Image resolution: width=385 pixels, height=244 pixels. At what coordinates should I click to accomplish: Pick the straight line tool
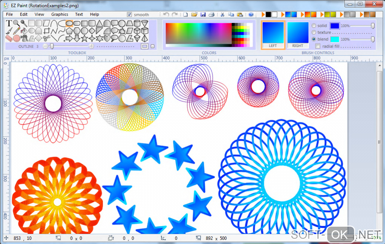click(54, 38)
